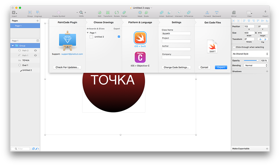Click the opacity percentage field
Image resolution: width=280 pixels, height=166 pixels.
pos(264,61)
